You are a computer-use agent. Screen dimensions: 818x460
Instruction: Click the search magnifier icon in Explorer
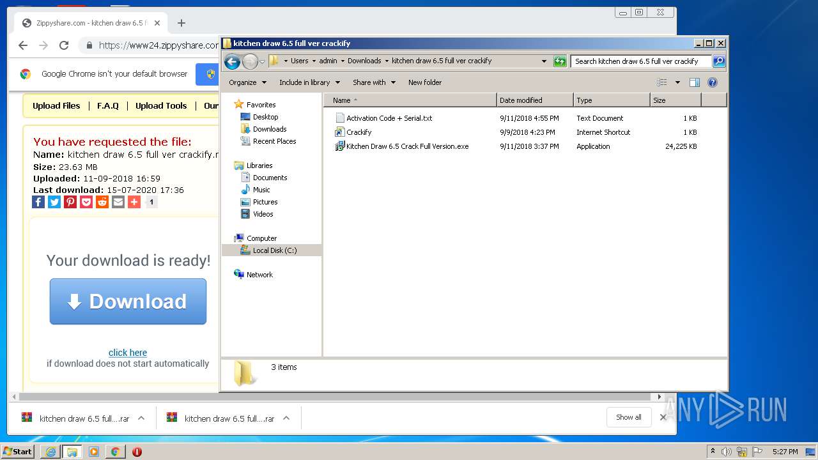(x=719, y=61)
